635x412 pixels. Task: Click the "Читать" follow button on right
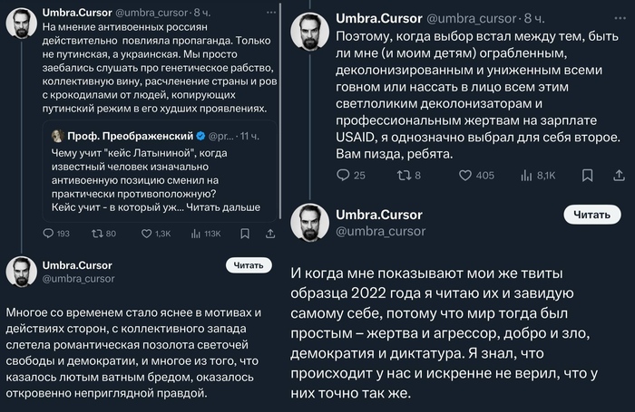(592, 215)
